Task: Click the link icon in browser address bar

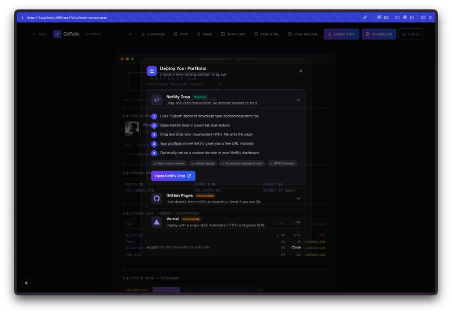Action: pyautogui.click(x=364, y=18)
